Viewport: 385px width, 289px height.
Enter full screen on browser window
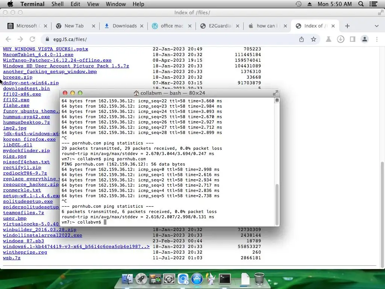tap(380, 12)
